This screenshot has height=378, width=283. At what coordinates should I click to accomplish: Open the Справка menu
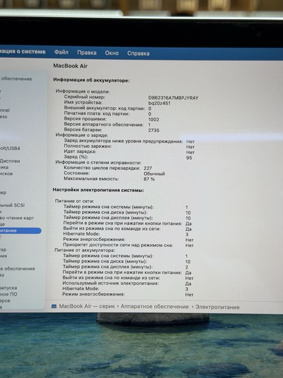point(138,53)
